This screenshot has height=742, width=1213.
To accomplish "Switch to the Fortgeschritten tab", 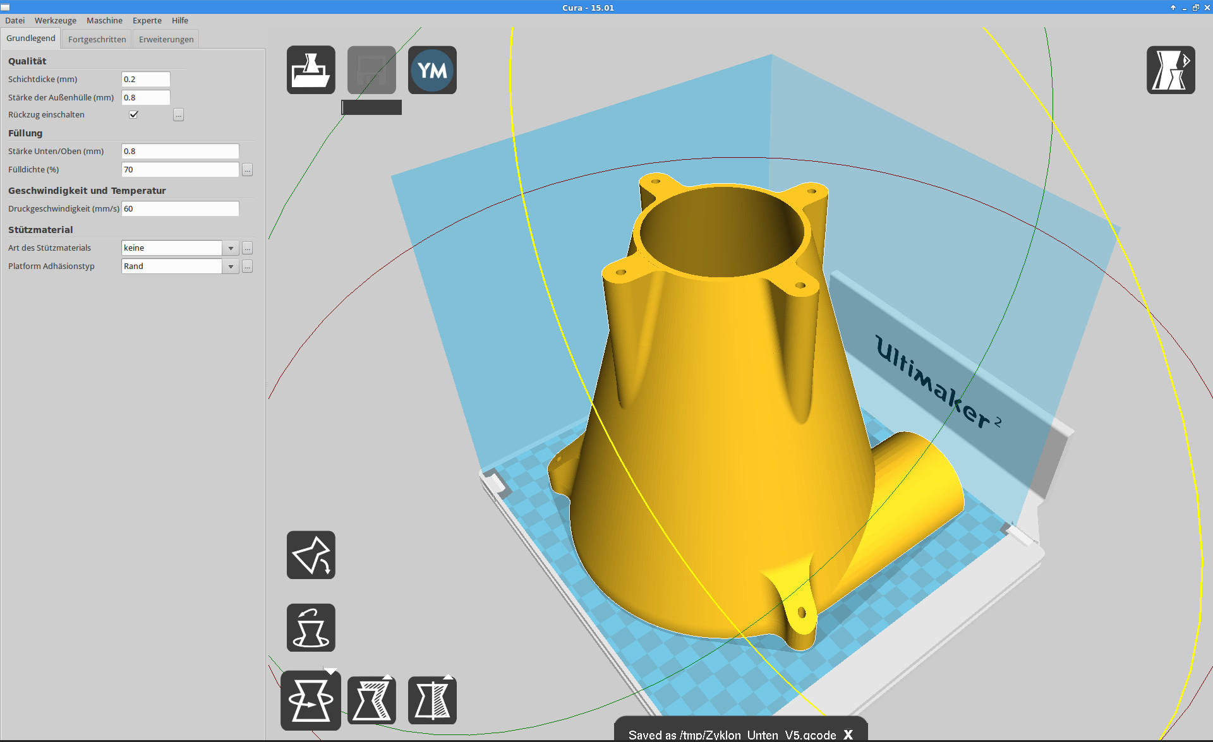I will (x=97, y=39).
